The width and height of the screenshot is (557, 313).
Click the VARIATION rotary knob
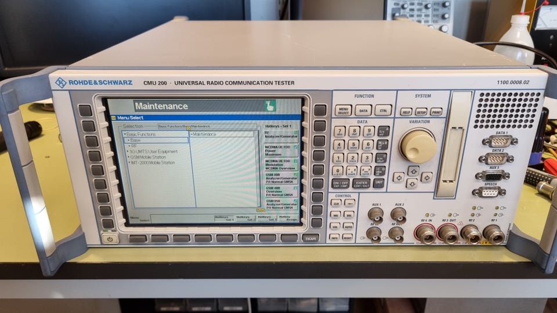click(x=418, y=146)
